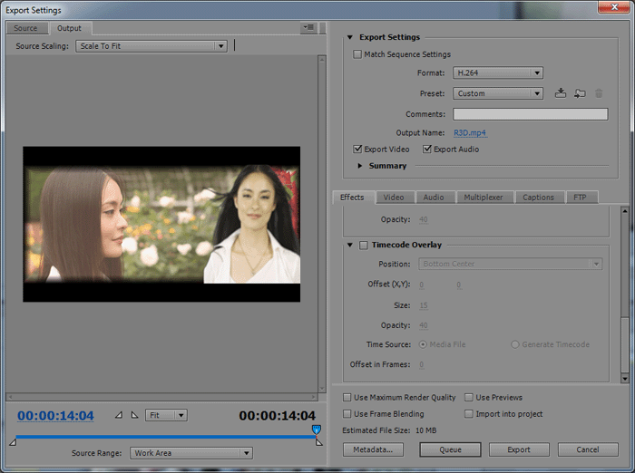This screenshot has width=635, height=473.
Task: Click the Set In Point triangle icon
Action: point(119,415)
